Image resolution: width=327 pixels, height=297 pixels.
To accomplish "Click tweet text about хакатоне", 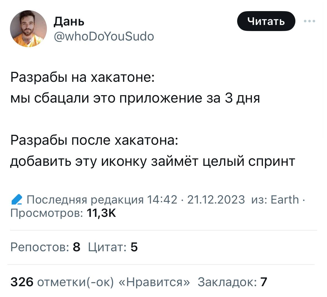I will pos(83,77).
